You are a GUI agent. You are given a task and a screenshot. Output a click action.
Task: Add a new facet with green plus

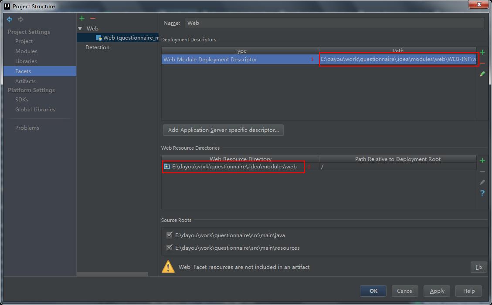click(x=82, y=18)
